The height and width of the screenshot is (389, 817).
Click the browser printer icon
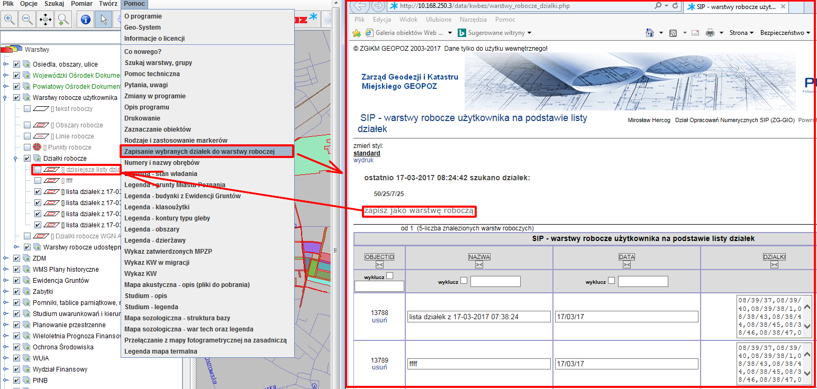click(710, 33)
